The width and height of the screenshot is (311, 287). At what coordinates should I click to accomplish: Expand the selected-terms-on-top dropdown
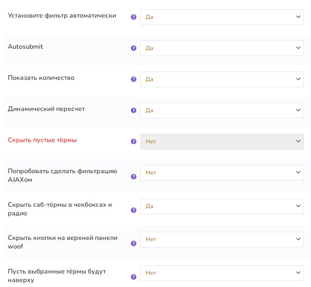click(222, 273)
